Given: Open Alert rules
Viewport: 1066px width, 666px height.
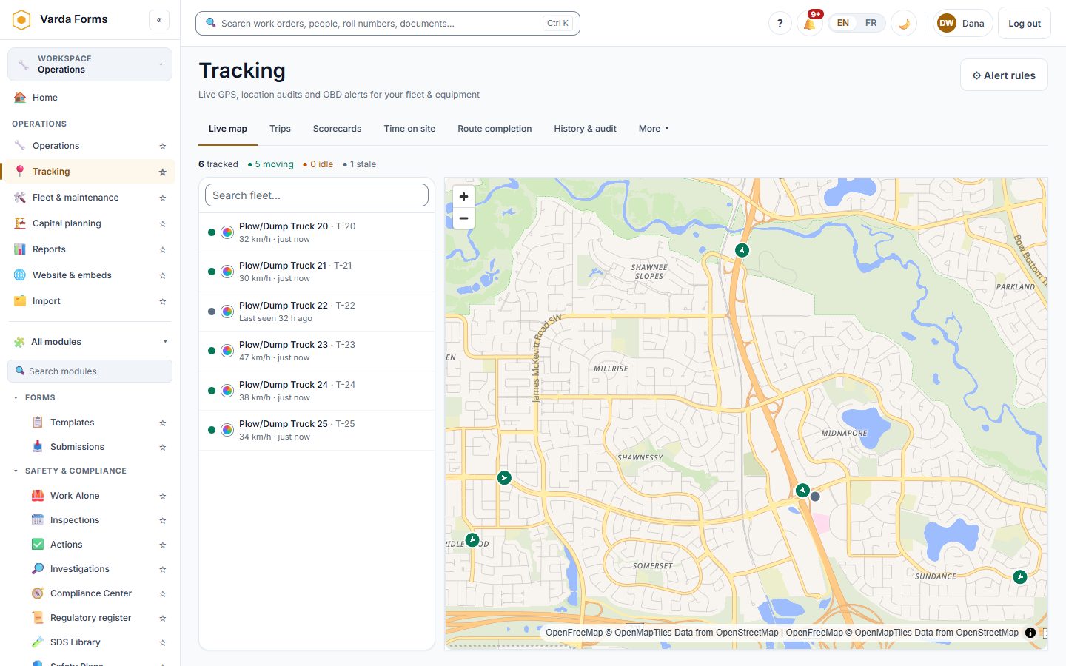Looking at the screenshot, I should [1004, 75].
